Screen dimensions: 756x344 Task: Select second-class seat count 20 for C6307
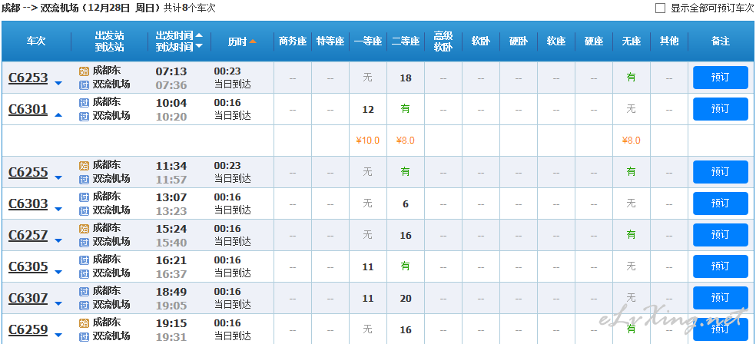406,298
